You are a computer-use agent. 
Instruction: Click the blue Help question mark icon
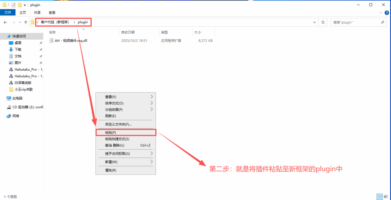click(386, 13)
